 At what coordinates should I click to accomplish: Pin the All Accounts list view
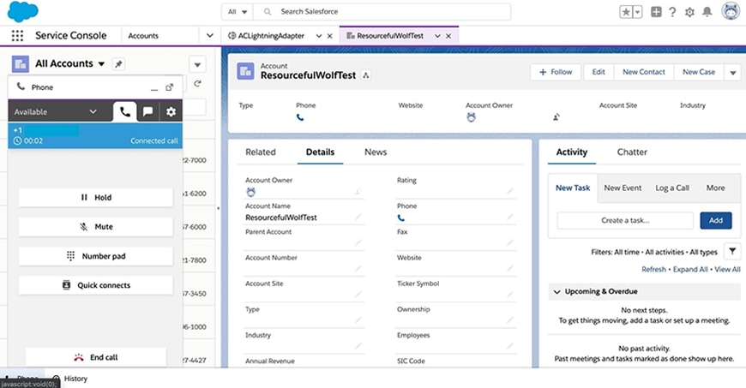(118, 63)
